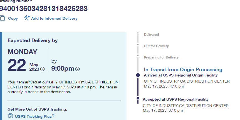Click the Delivered status label
The image size is (240, 120).
pos(151,35)
